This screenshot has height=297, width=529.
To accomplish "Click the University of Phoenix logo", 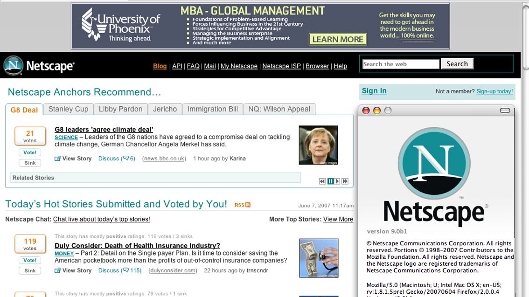I will [121, 25].
